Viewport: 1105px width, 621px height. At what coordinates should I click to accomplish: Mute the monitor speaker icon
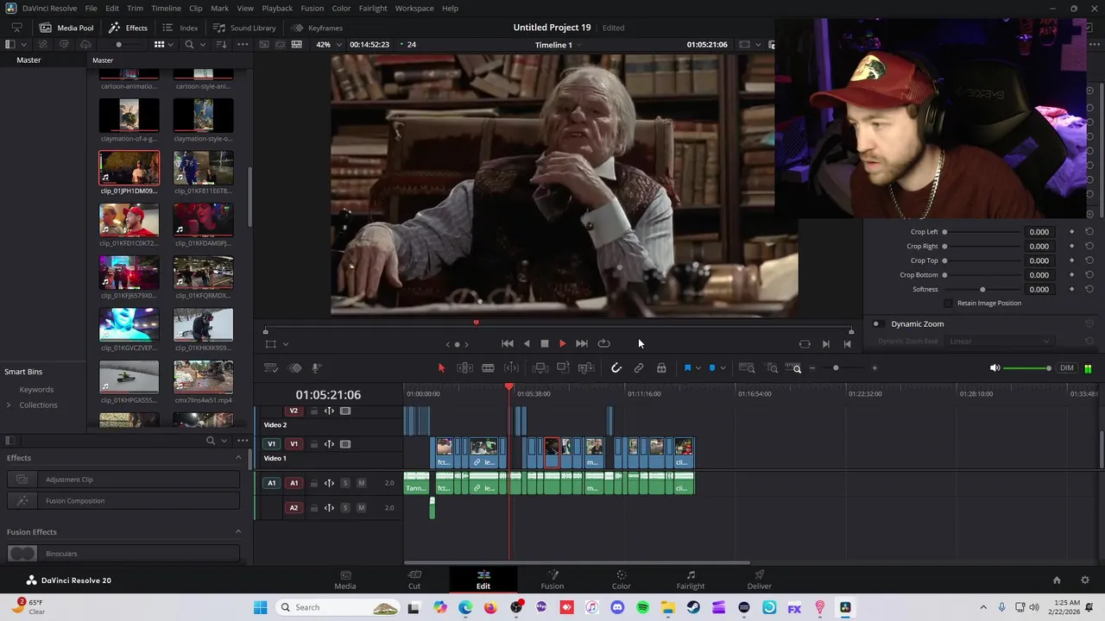[994, 368]
